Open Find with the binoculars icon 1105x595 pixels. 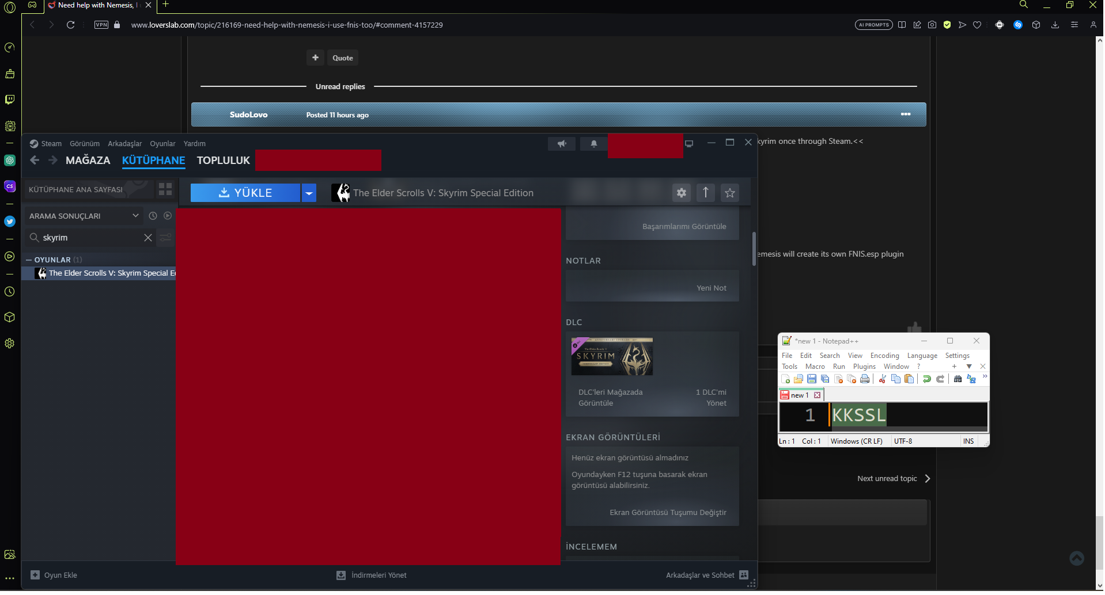958,379
